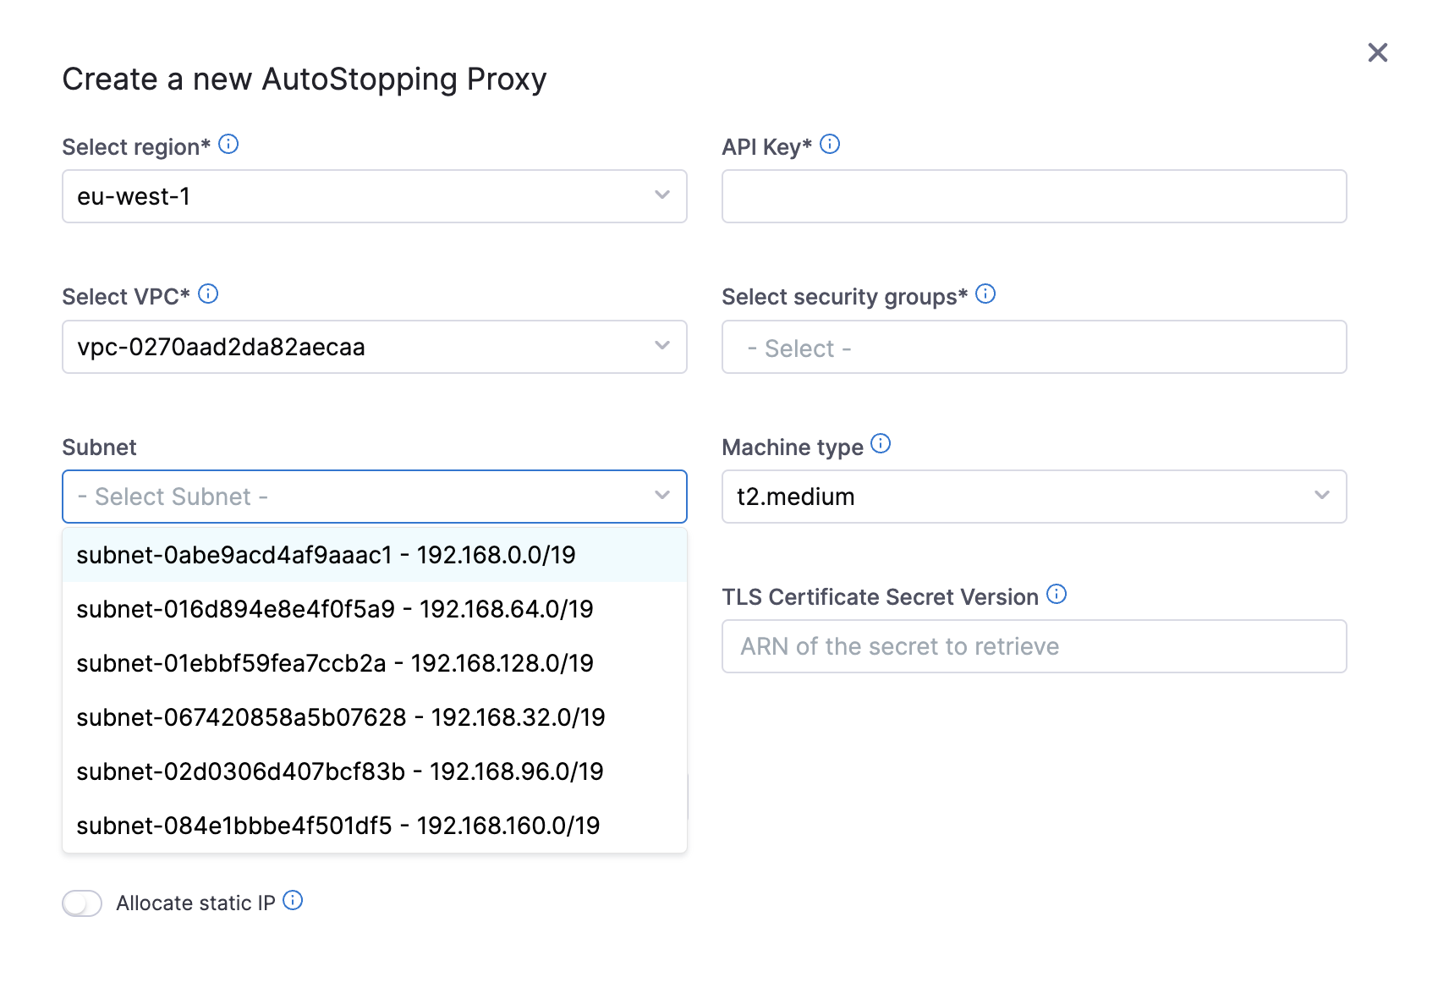Viewport: 1438px width, 988px height.
Task: Close the Create AutoStopping Proxy dialog
Action: pos(1377,52)
